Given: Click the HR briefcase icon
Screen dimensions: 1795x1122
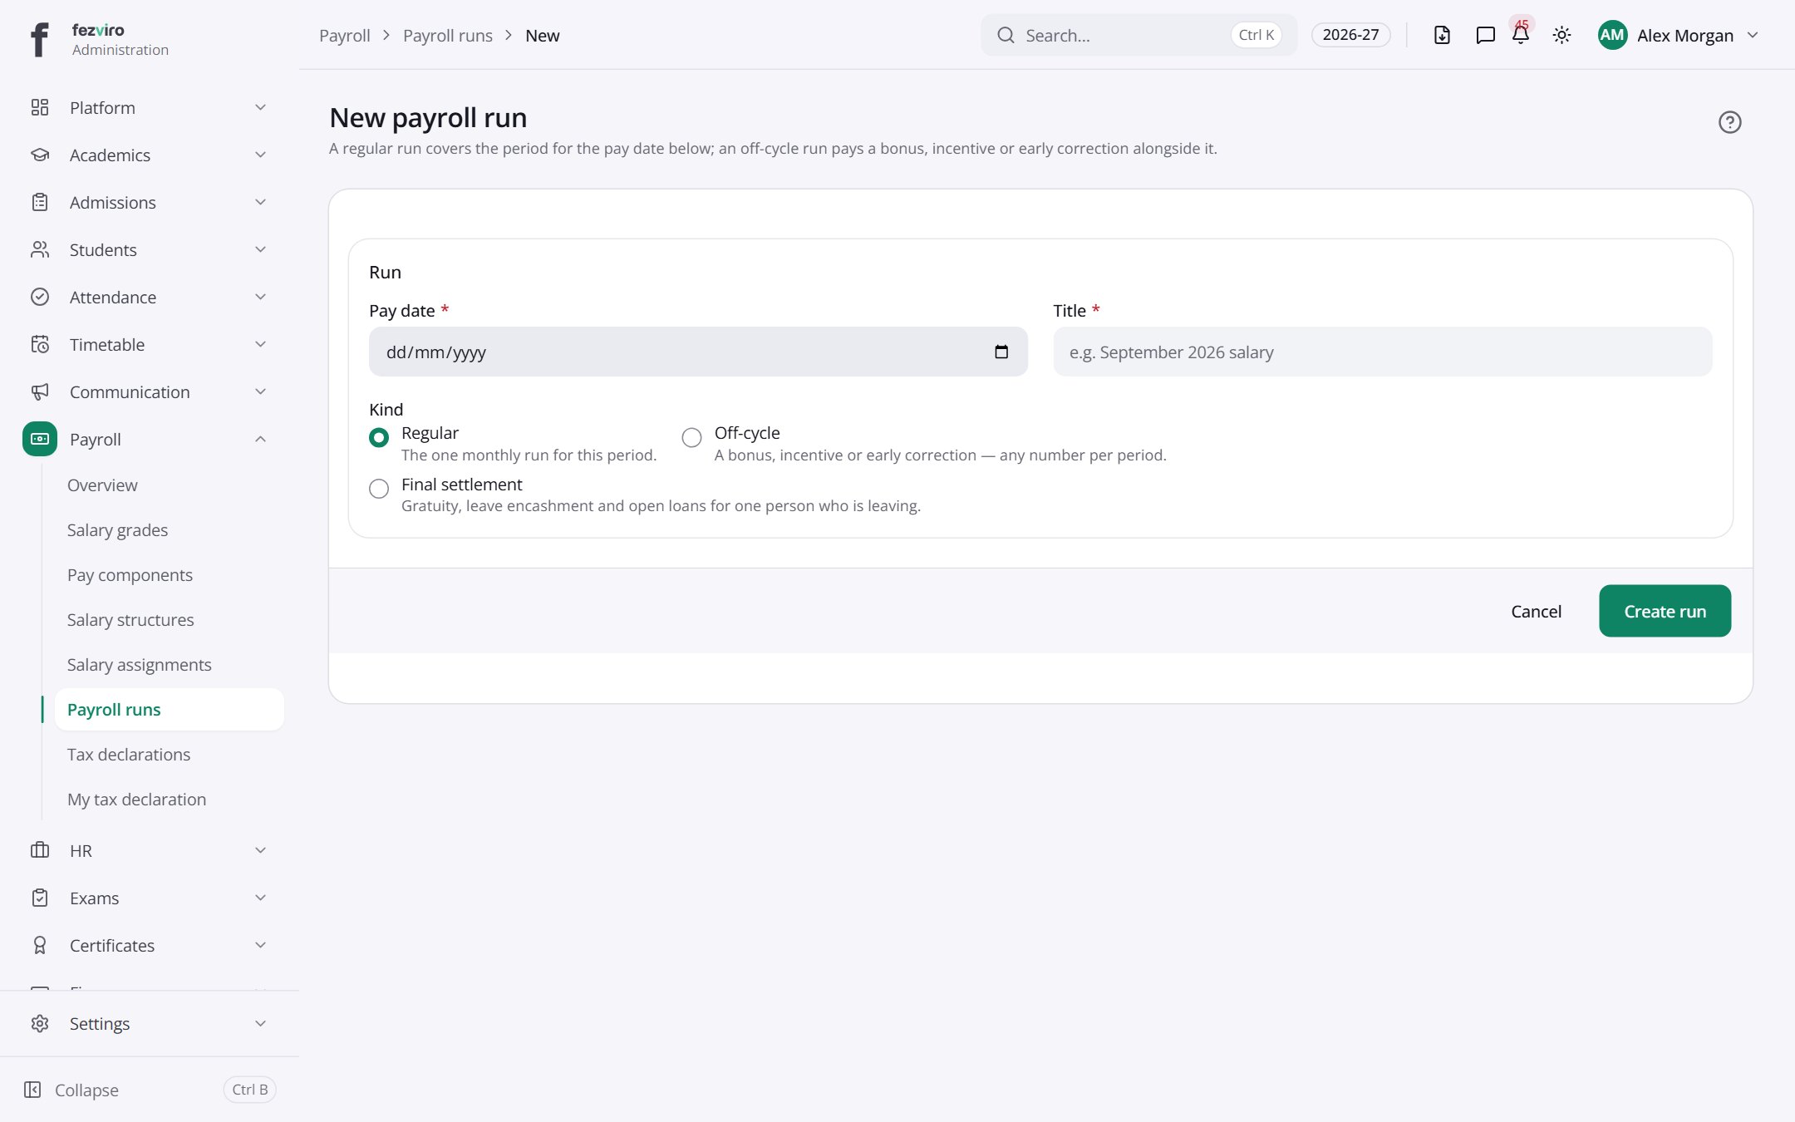Looking at the screenshot, I should click(40, 850).
